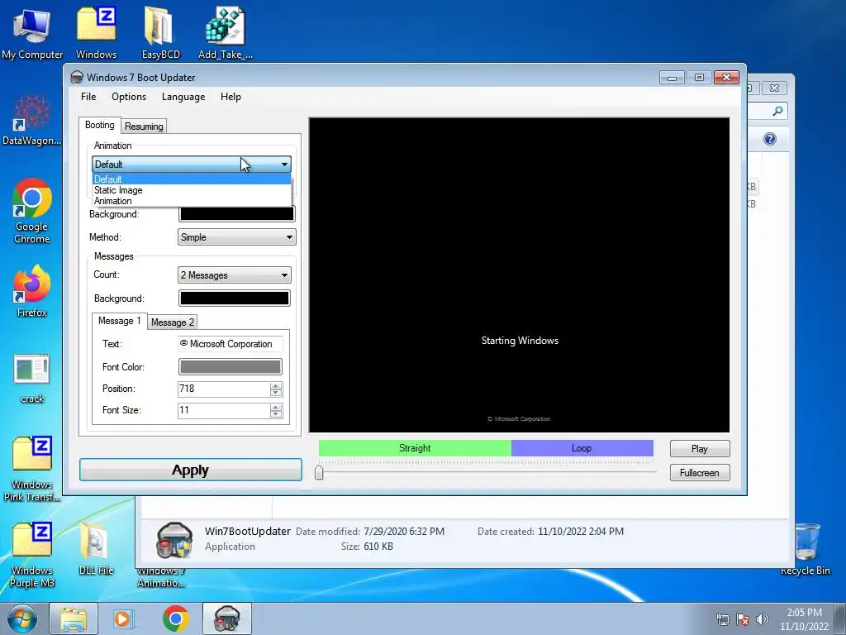The image size is (846, 635).
Task: Click the network tray icon
Action: tap(722, 619)
